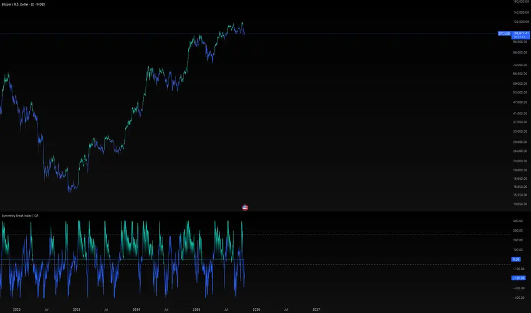Click the Jul label between 2022 and 2023
Viewport: 531px width, 313px height.
point(46,309)
